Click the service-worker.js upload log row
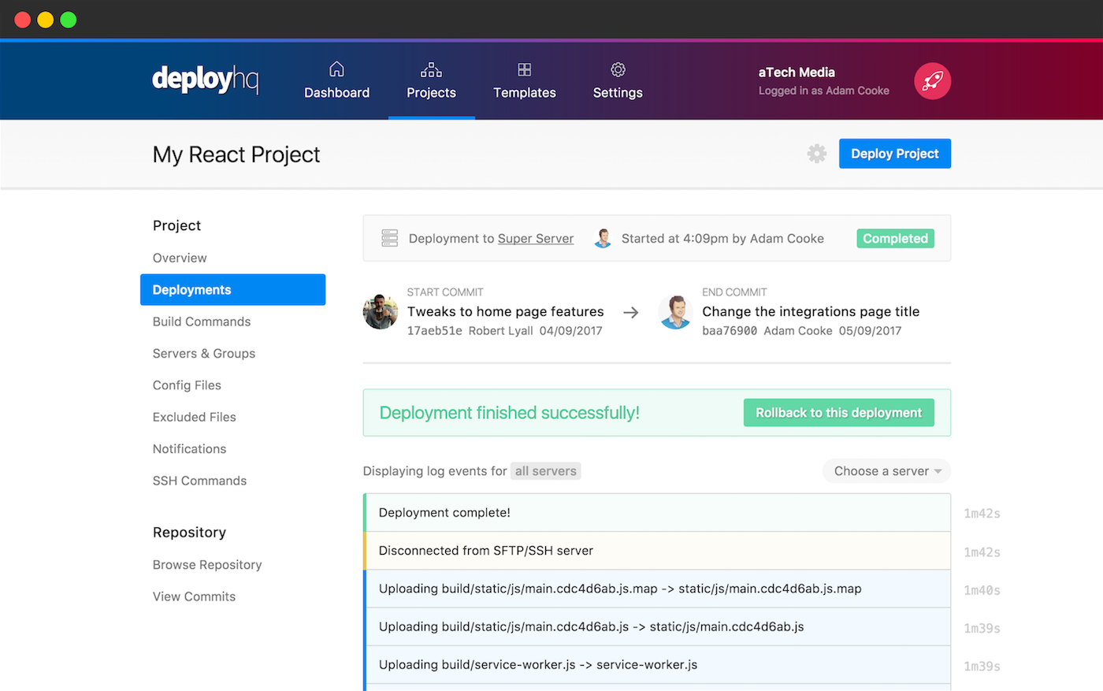 [657, 665]
